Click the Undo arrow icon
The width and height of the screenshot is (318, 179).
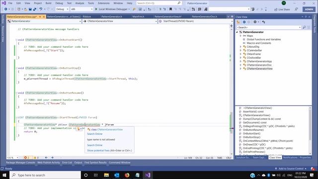click(x=41, y=9)
